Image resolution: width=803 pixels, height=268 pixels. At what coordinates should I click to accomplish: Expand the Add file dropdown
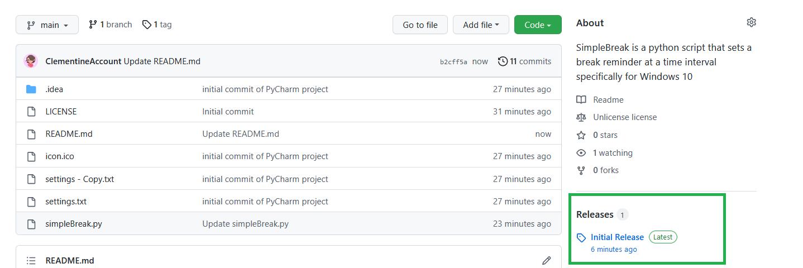(481, 25)
